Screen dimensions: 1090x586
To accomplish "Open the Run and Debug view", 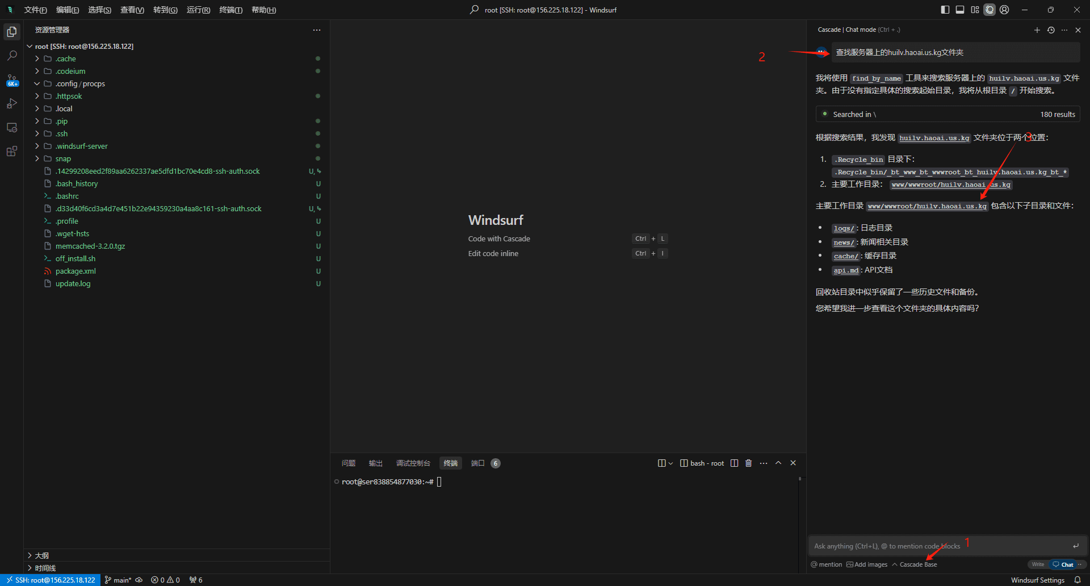I will pos(12,104).
